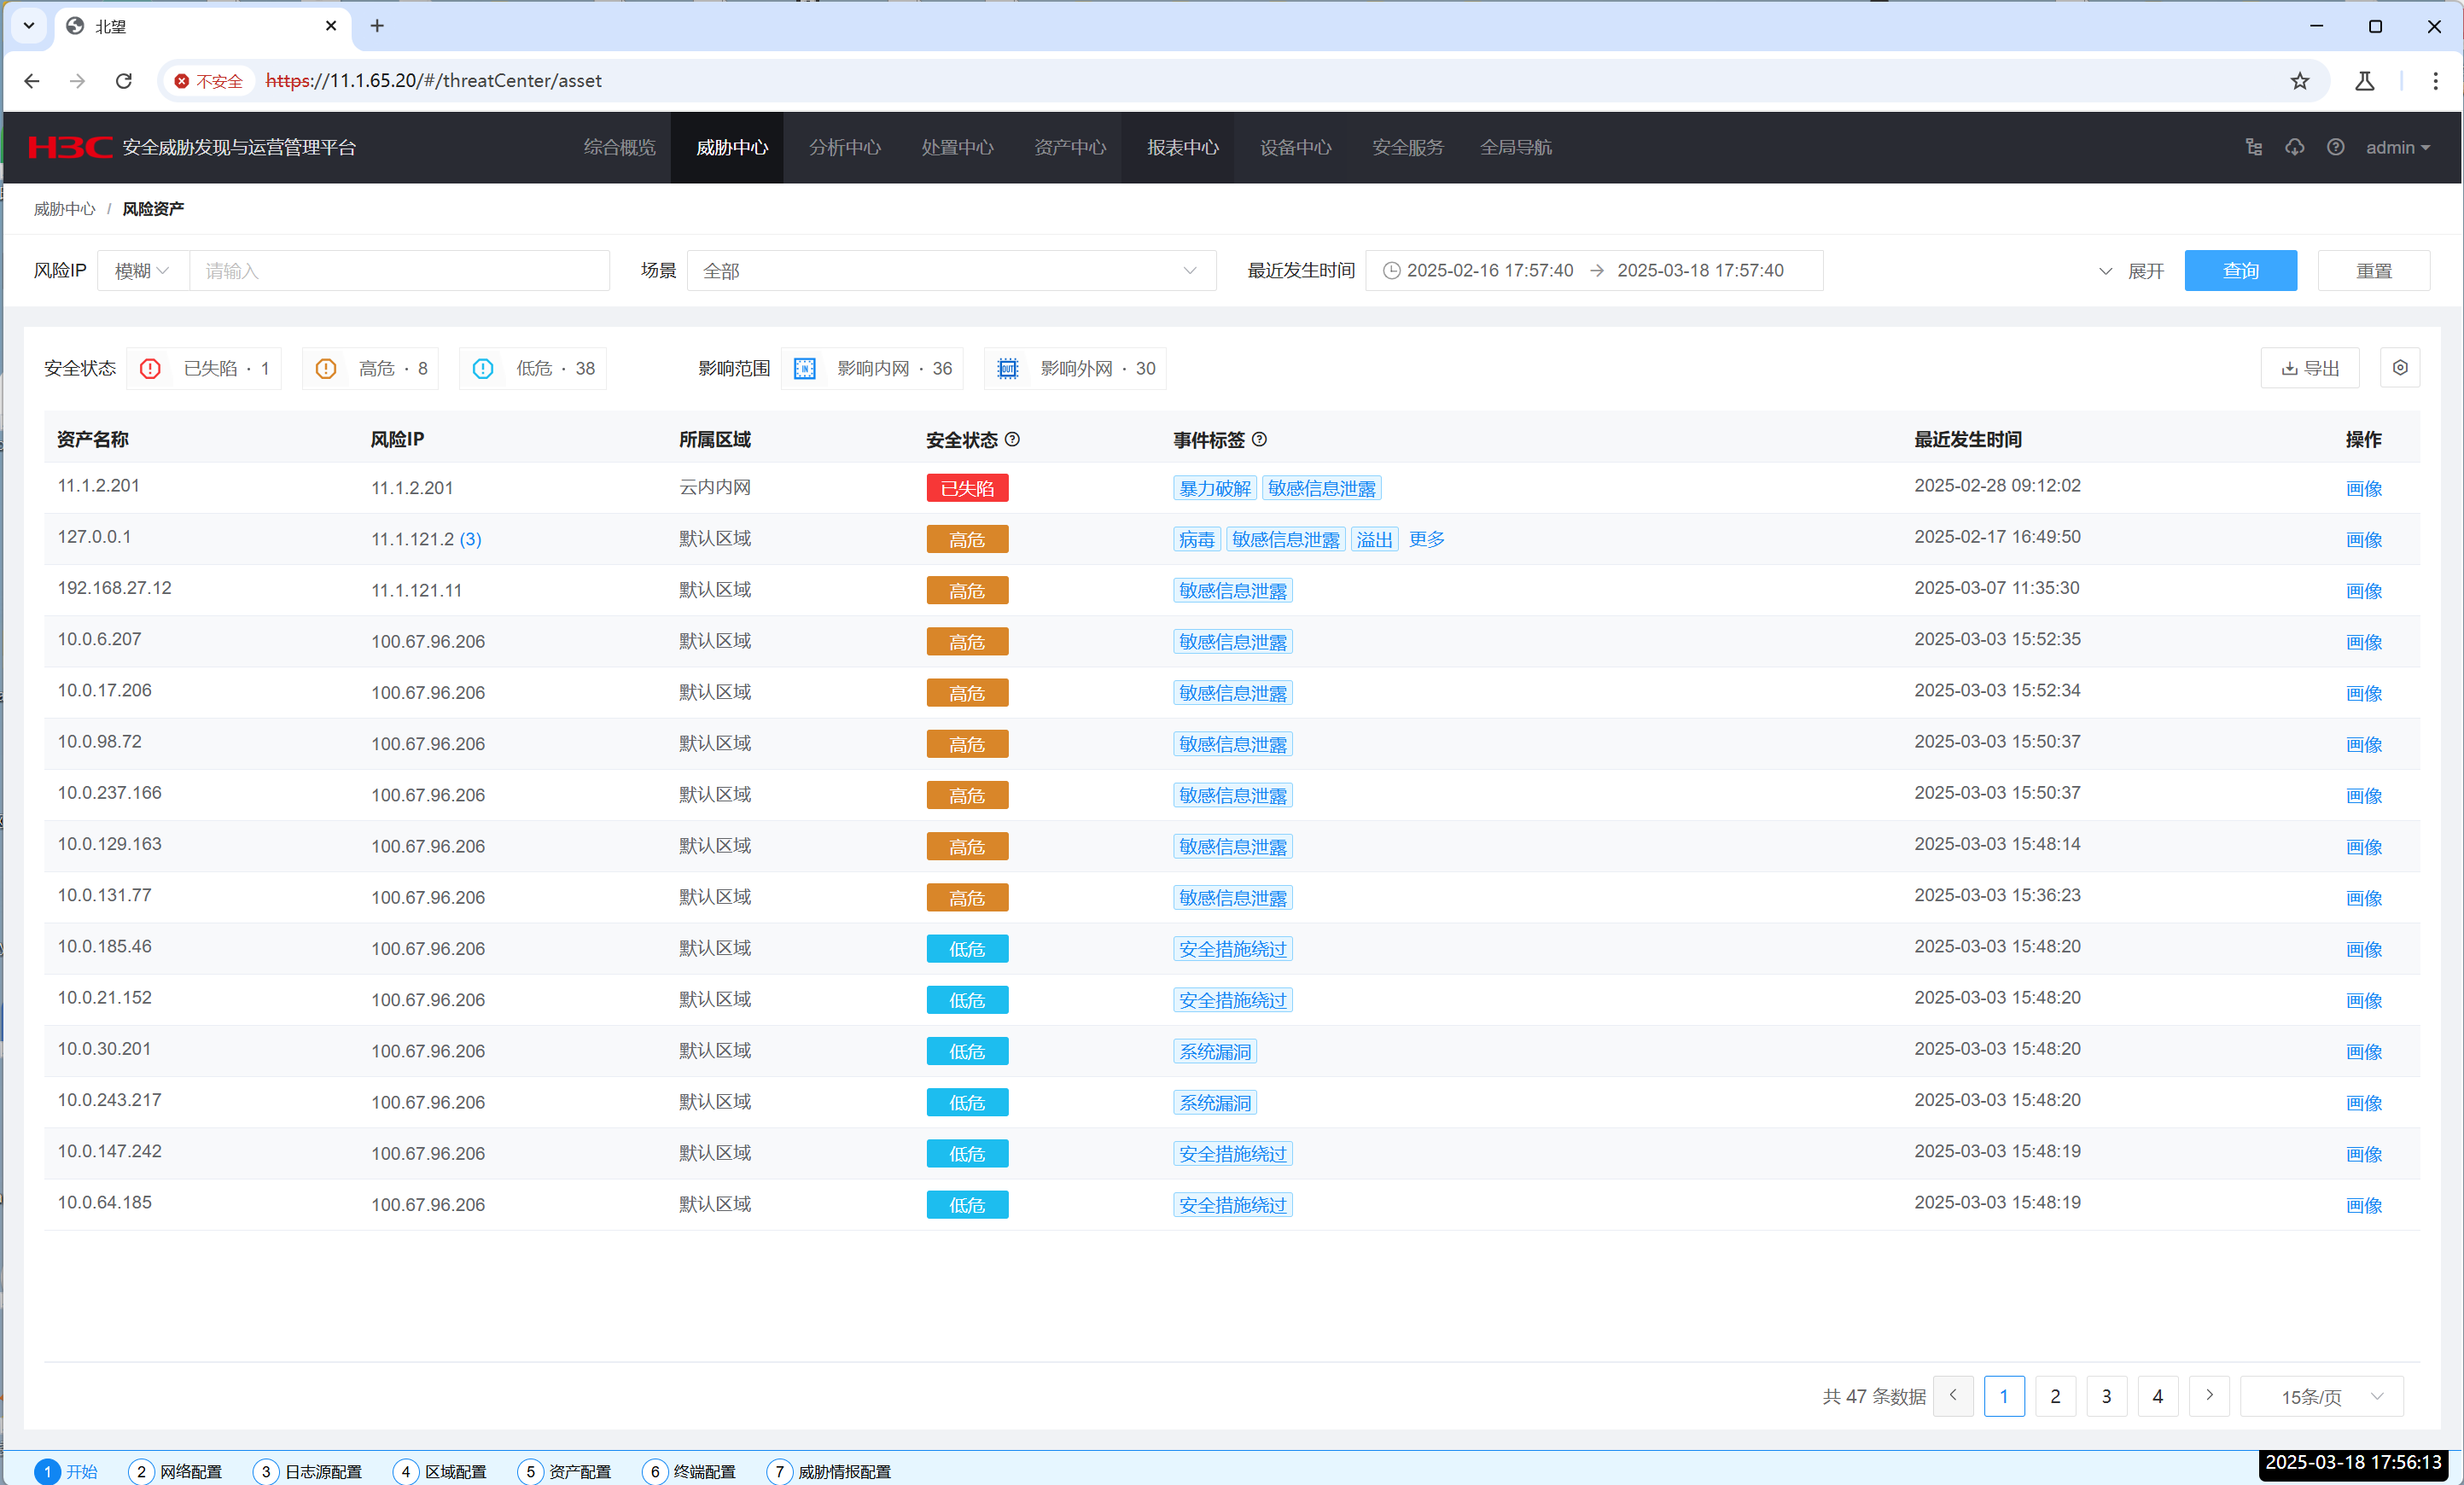This screenshot has width=2464, height=1485.
Task: Filter by 影响内网 scope
Action: pyautogui.click(x=872, y=369)
